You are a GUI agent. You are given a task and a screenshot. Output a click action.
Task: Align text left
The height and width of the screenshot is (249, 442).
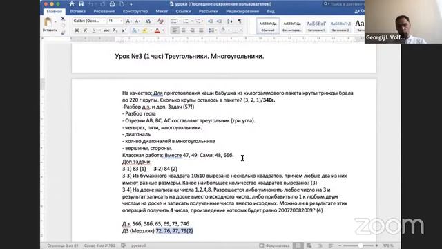[175, 30]
